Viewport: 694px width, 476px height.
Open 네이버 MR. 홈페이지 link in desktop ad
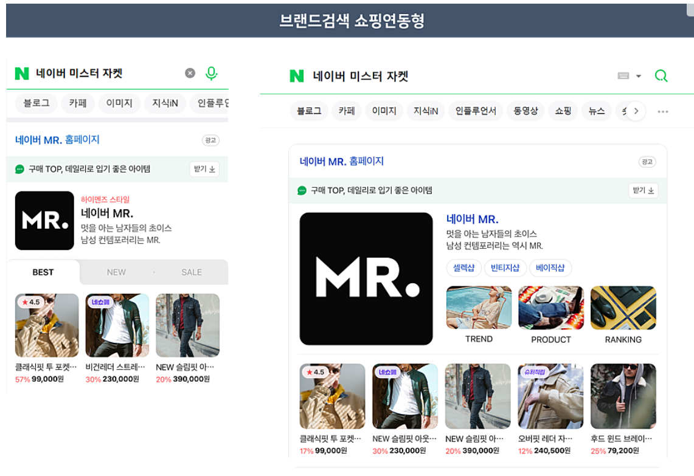pyautogui.click(x=342, y=162)
